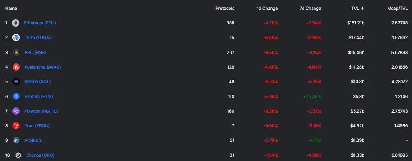Viewport: 412px width, 161px height.
Task: Sort by the 1d Change column
Action: click(x=267, y=9)
